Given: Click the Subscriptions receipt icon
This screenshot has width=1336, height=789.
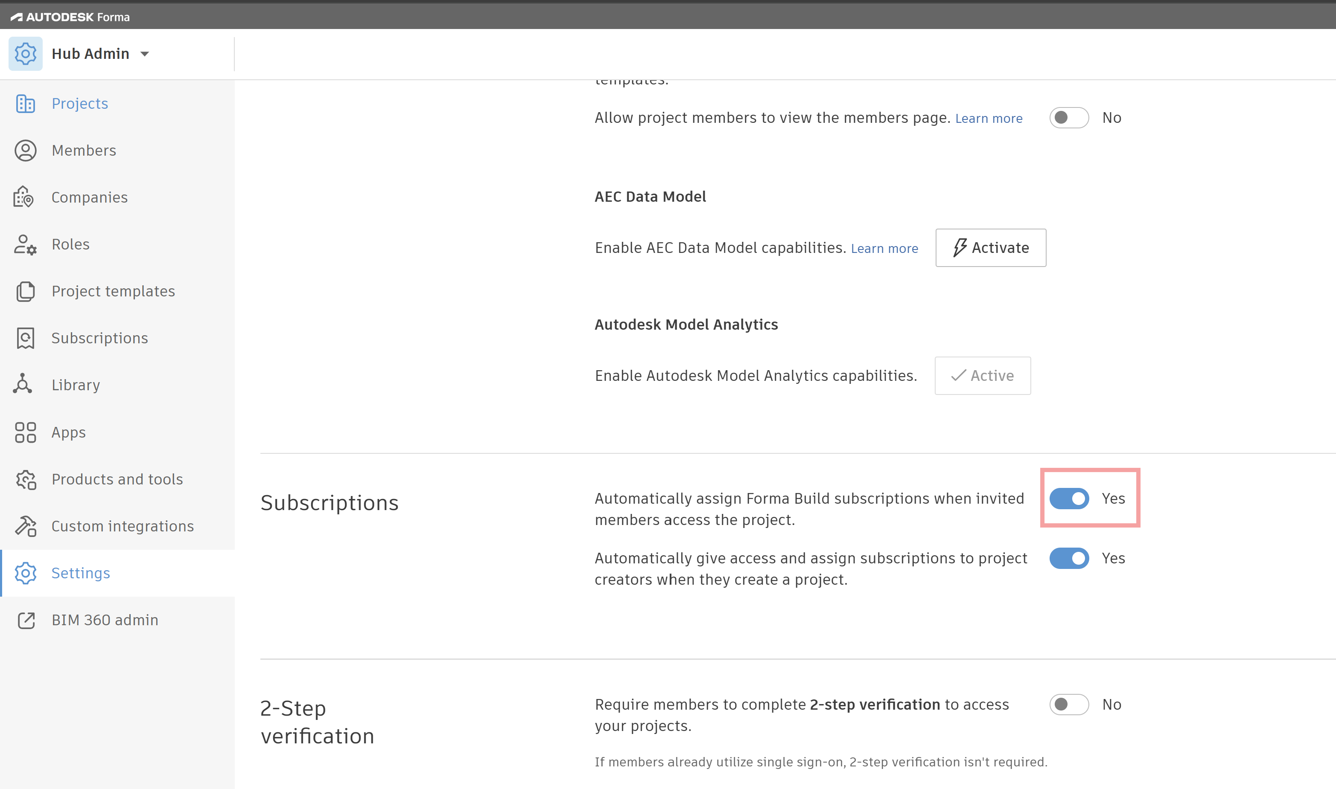Looking at the screenshot, I should pyautogui.click(x=26, y=338).
